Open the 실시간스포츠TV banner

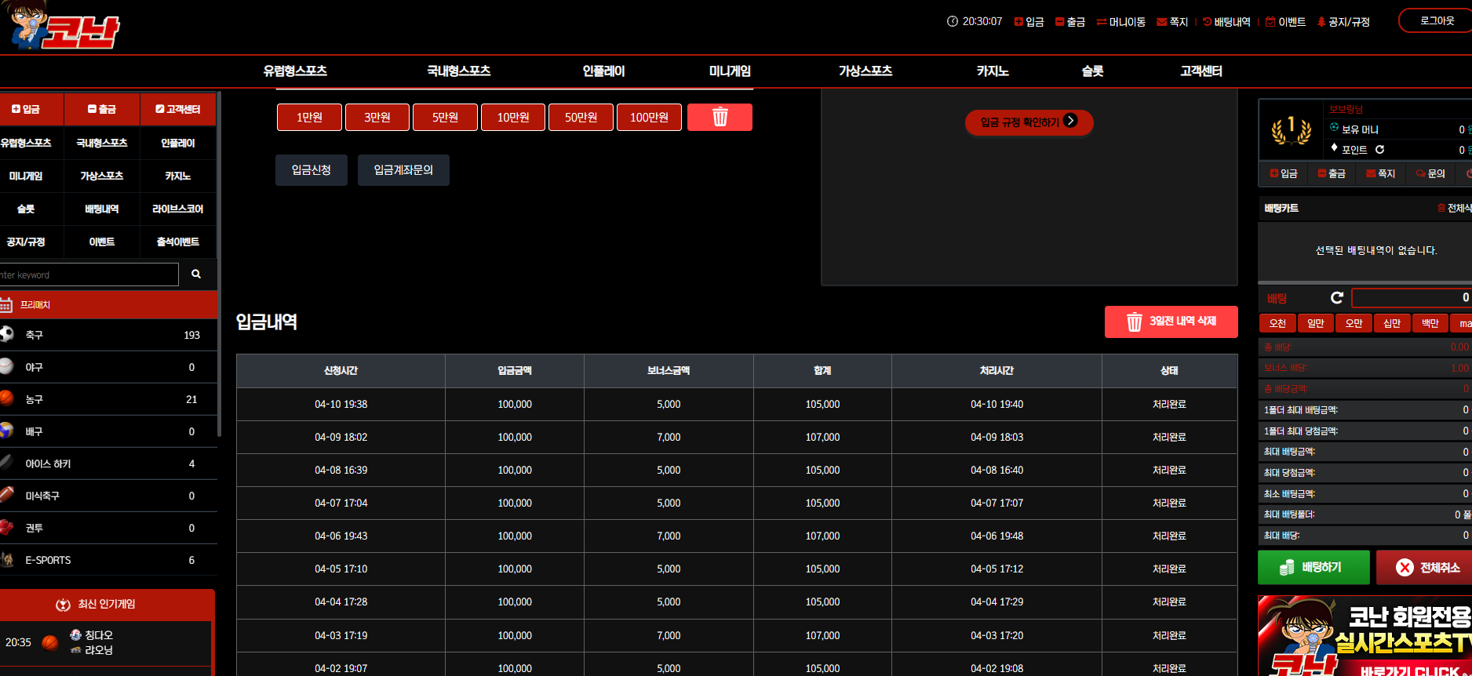[1365, 636]
